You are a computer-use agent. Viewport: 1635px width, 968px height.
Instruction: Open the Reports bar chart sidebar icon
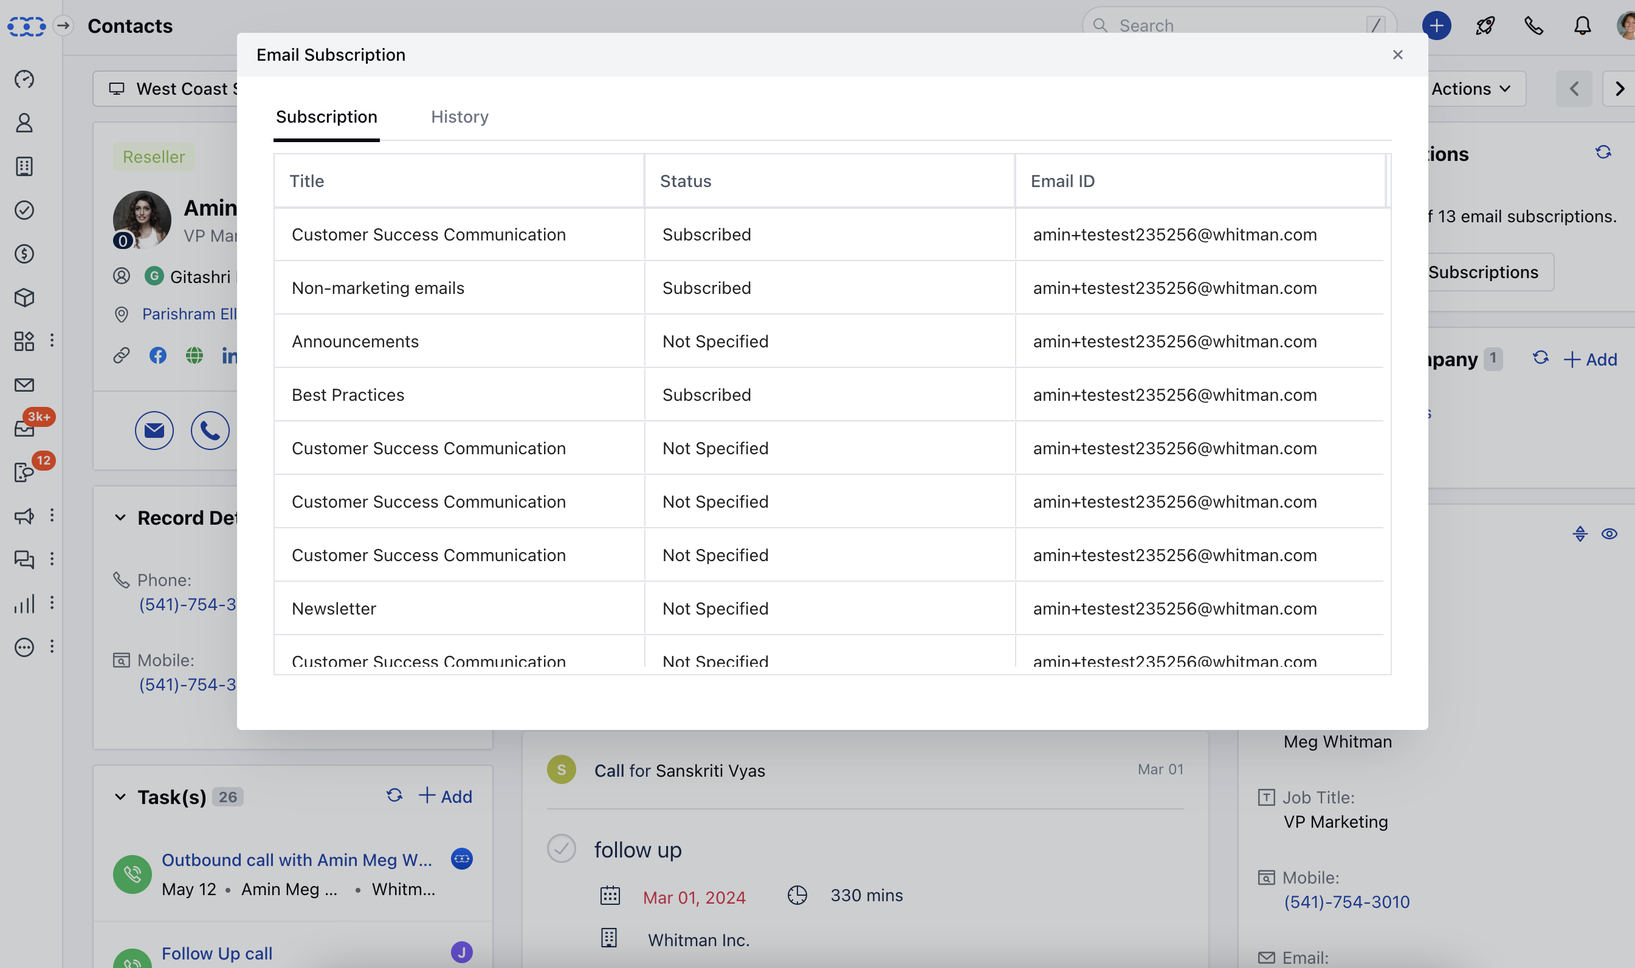pos(24,604)
